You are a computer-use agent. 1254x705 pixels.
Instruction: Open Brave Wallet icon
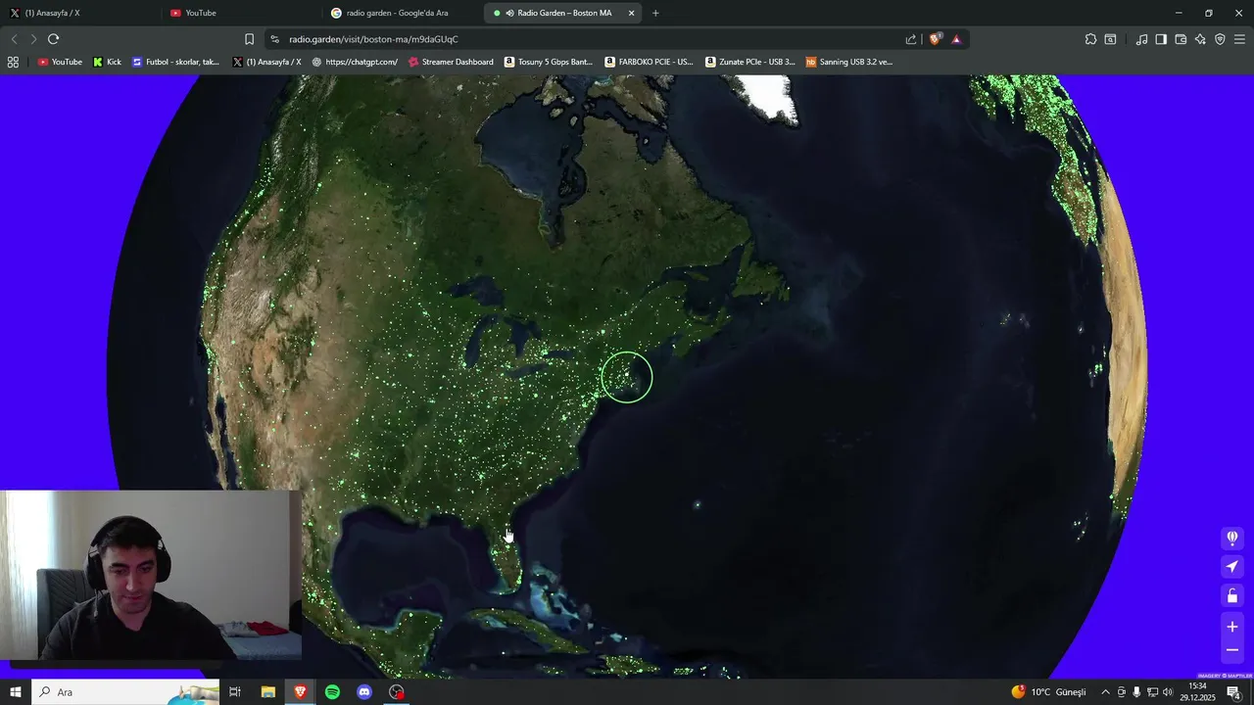tap(1181, 39)
